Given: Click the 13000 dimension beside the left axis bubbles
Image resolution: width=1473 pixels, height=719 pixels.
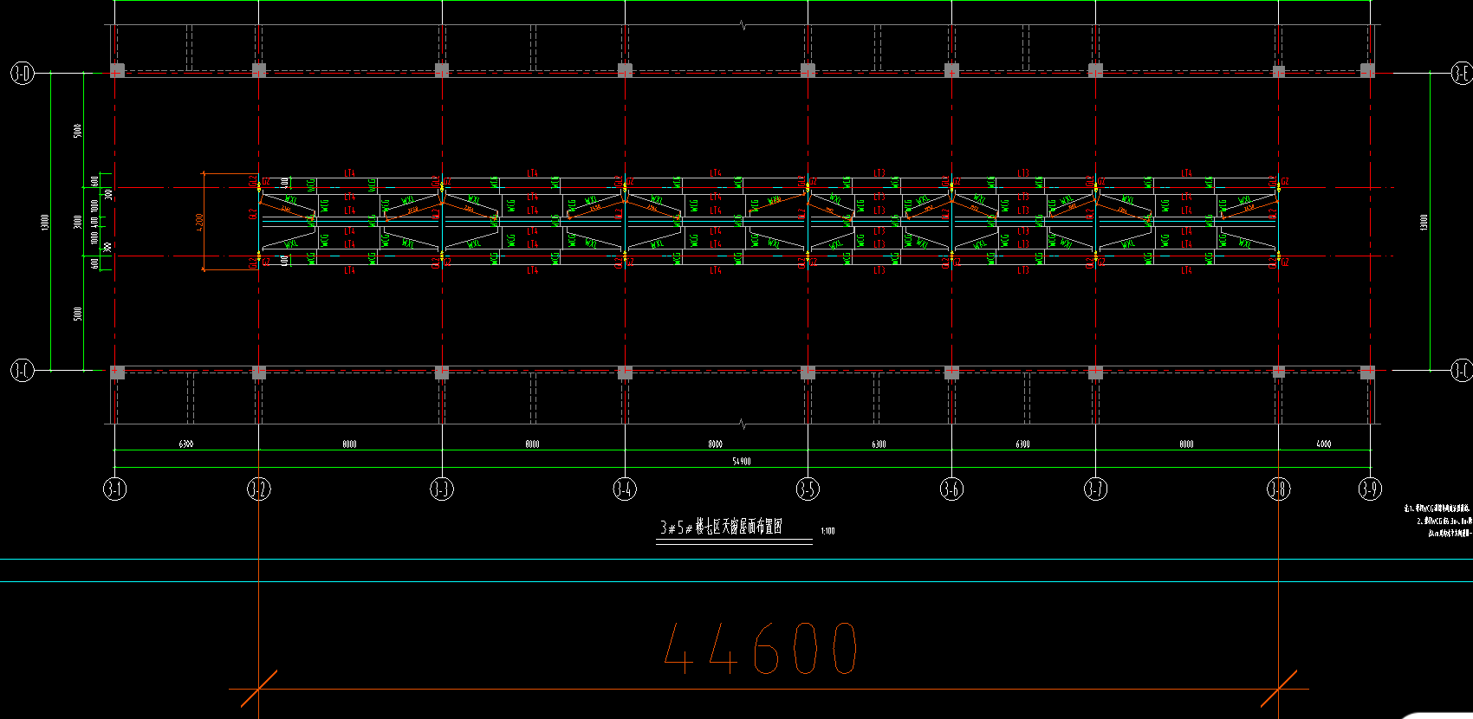Looking at the screenshot, I should coord(44,222).
